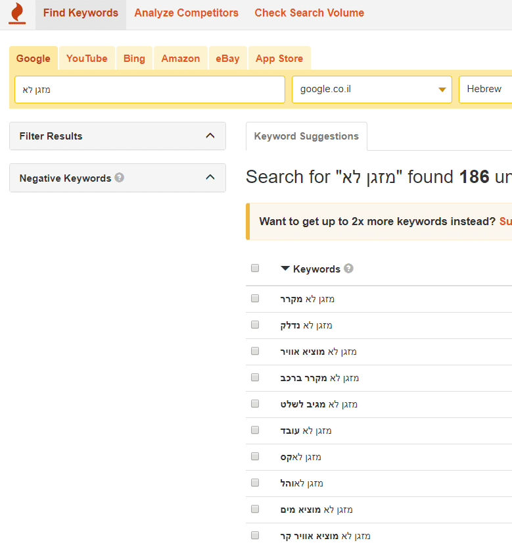Select checkbox for מזגן לא מקרר ברכב
The height and width of the screenshot is (549, 512).
click(x=255, y=377)
